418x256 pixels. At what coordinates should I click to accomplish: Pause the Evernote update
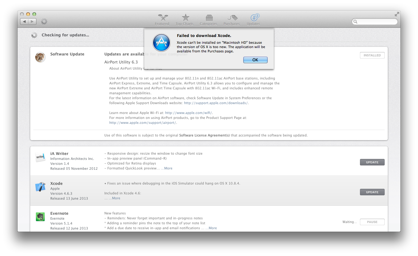tap(372, 222)
